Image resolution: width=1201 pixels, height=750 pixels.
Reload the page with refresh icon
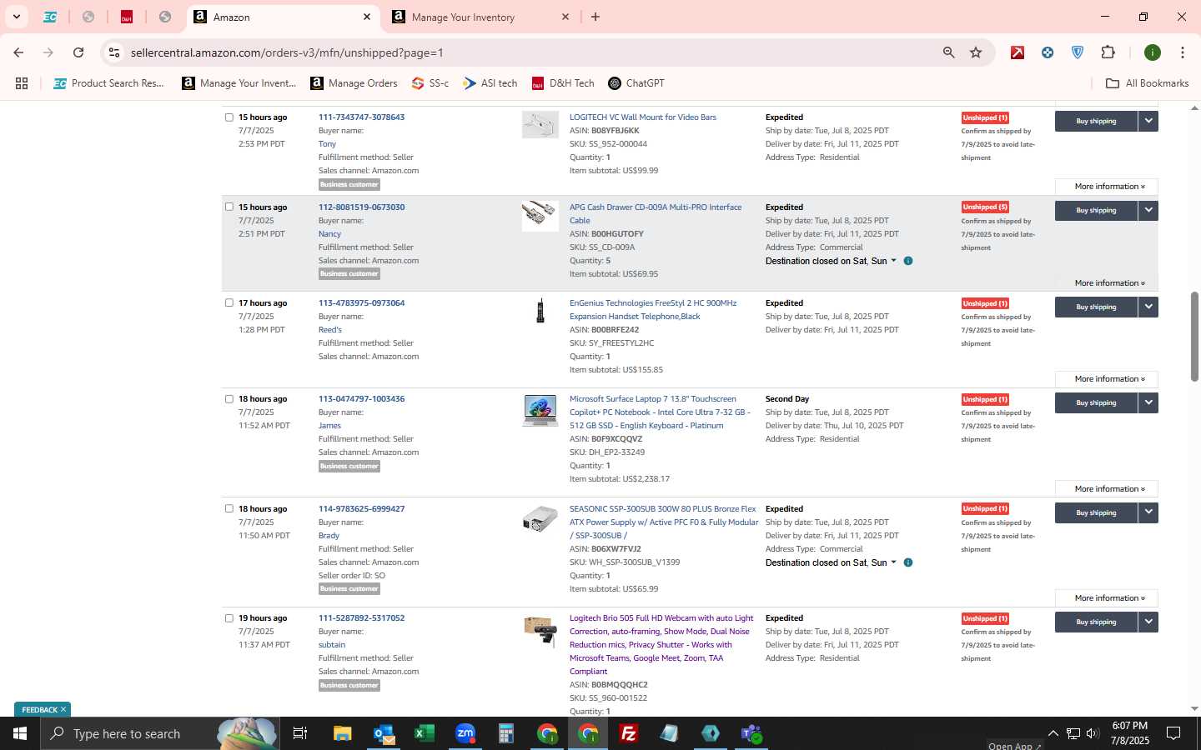(78, 52)
